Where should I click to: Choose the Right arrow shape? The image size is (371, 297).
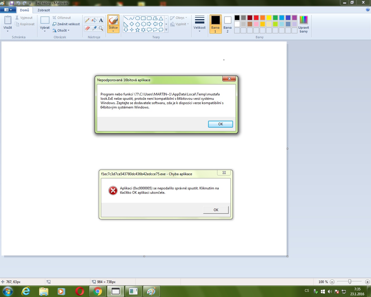click(x=149, y=24)
